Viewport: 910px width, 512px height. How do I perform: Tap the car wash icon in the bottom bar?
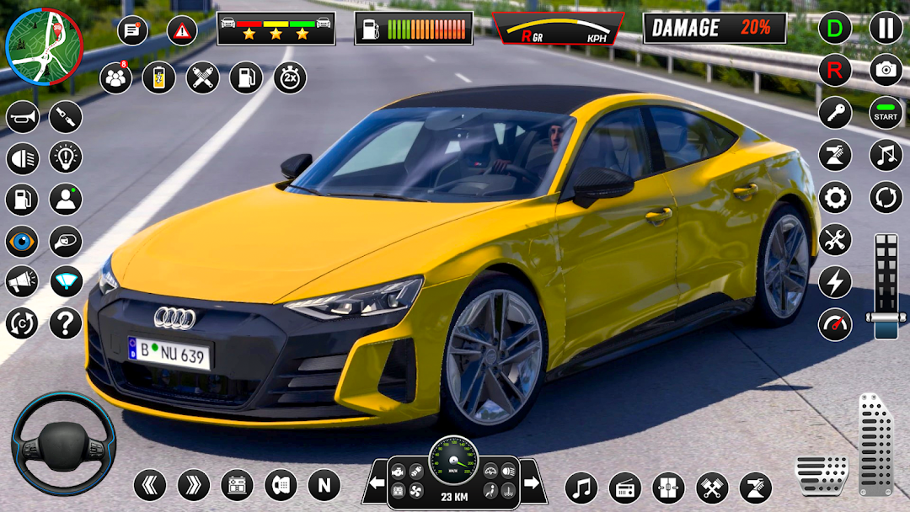(x=756, y=487)
